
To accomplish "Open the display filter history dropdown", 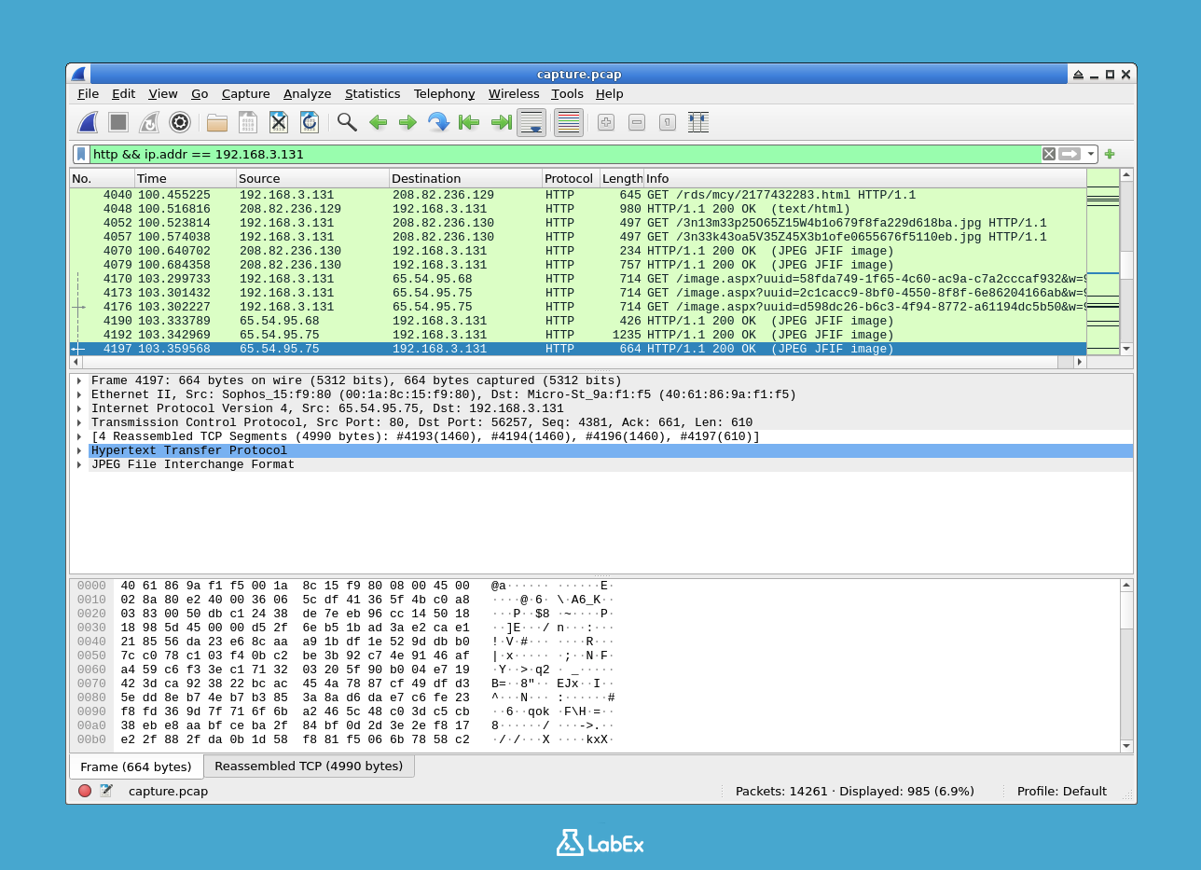I will click(x=1089, y=154).
